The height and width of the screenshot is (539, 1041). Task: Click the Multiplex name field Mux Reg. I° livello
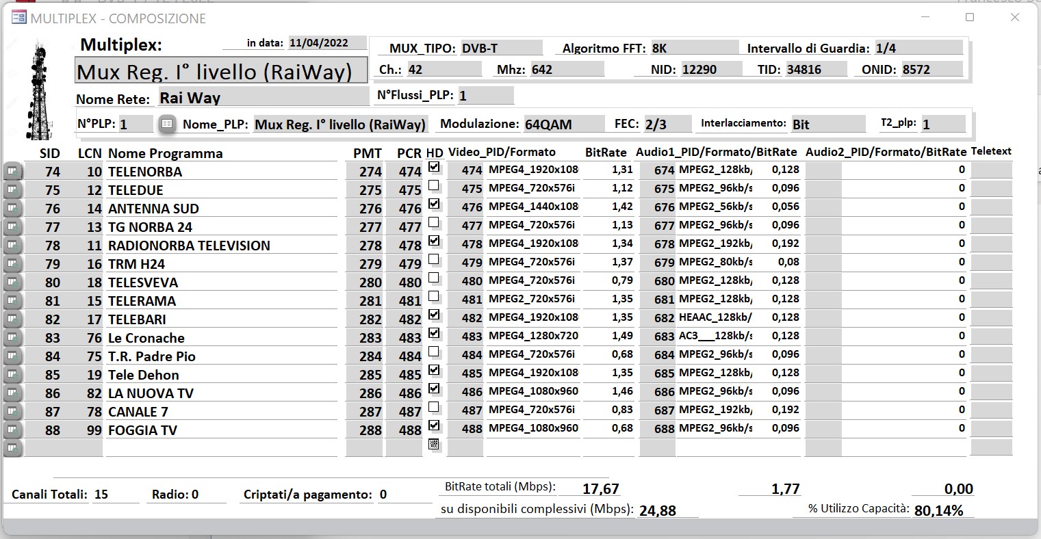tap(221, 71)
